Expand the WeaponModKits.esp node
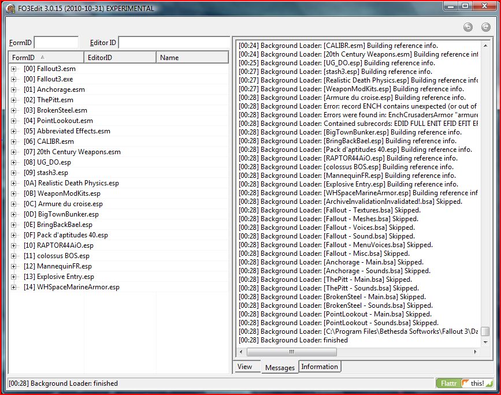The image size is (501, 395). [14, 193]
